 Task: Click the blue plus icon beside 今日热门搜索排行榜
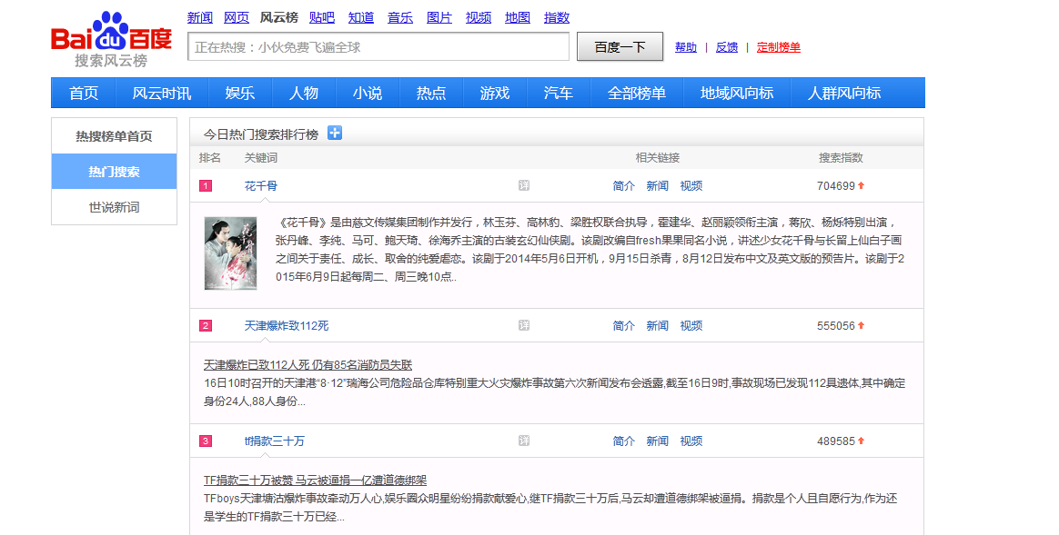coord(334,134)
